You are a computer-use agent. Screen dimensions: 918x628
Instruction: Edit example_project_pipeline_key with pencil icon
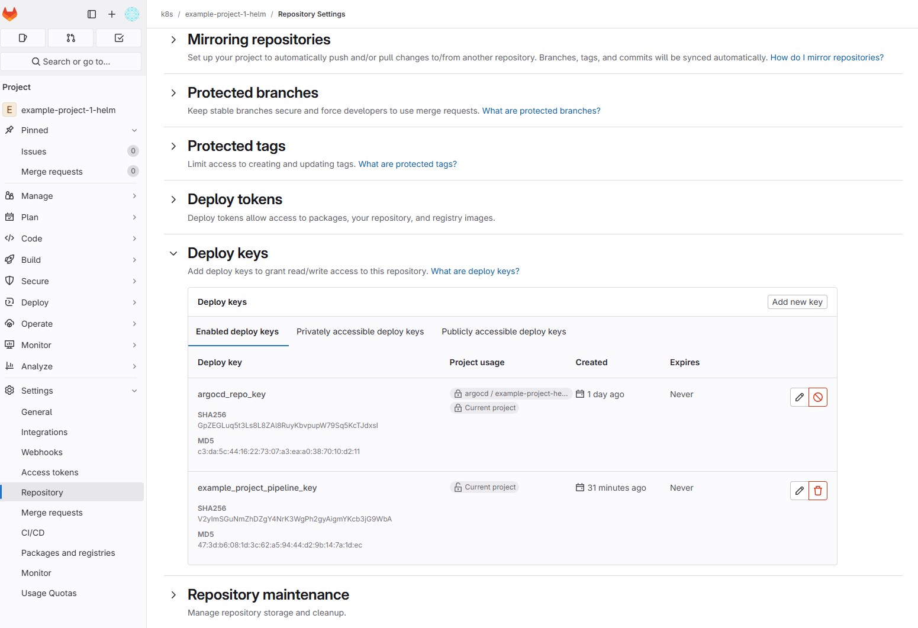click(x=799, y=491)
